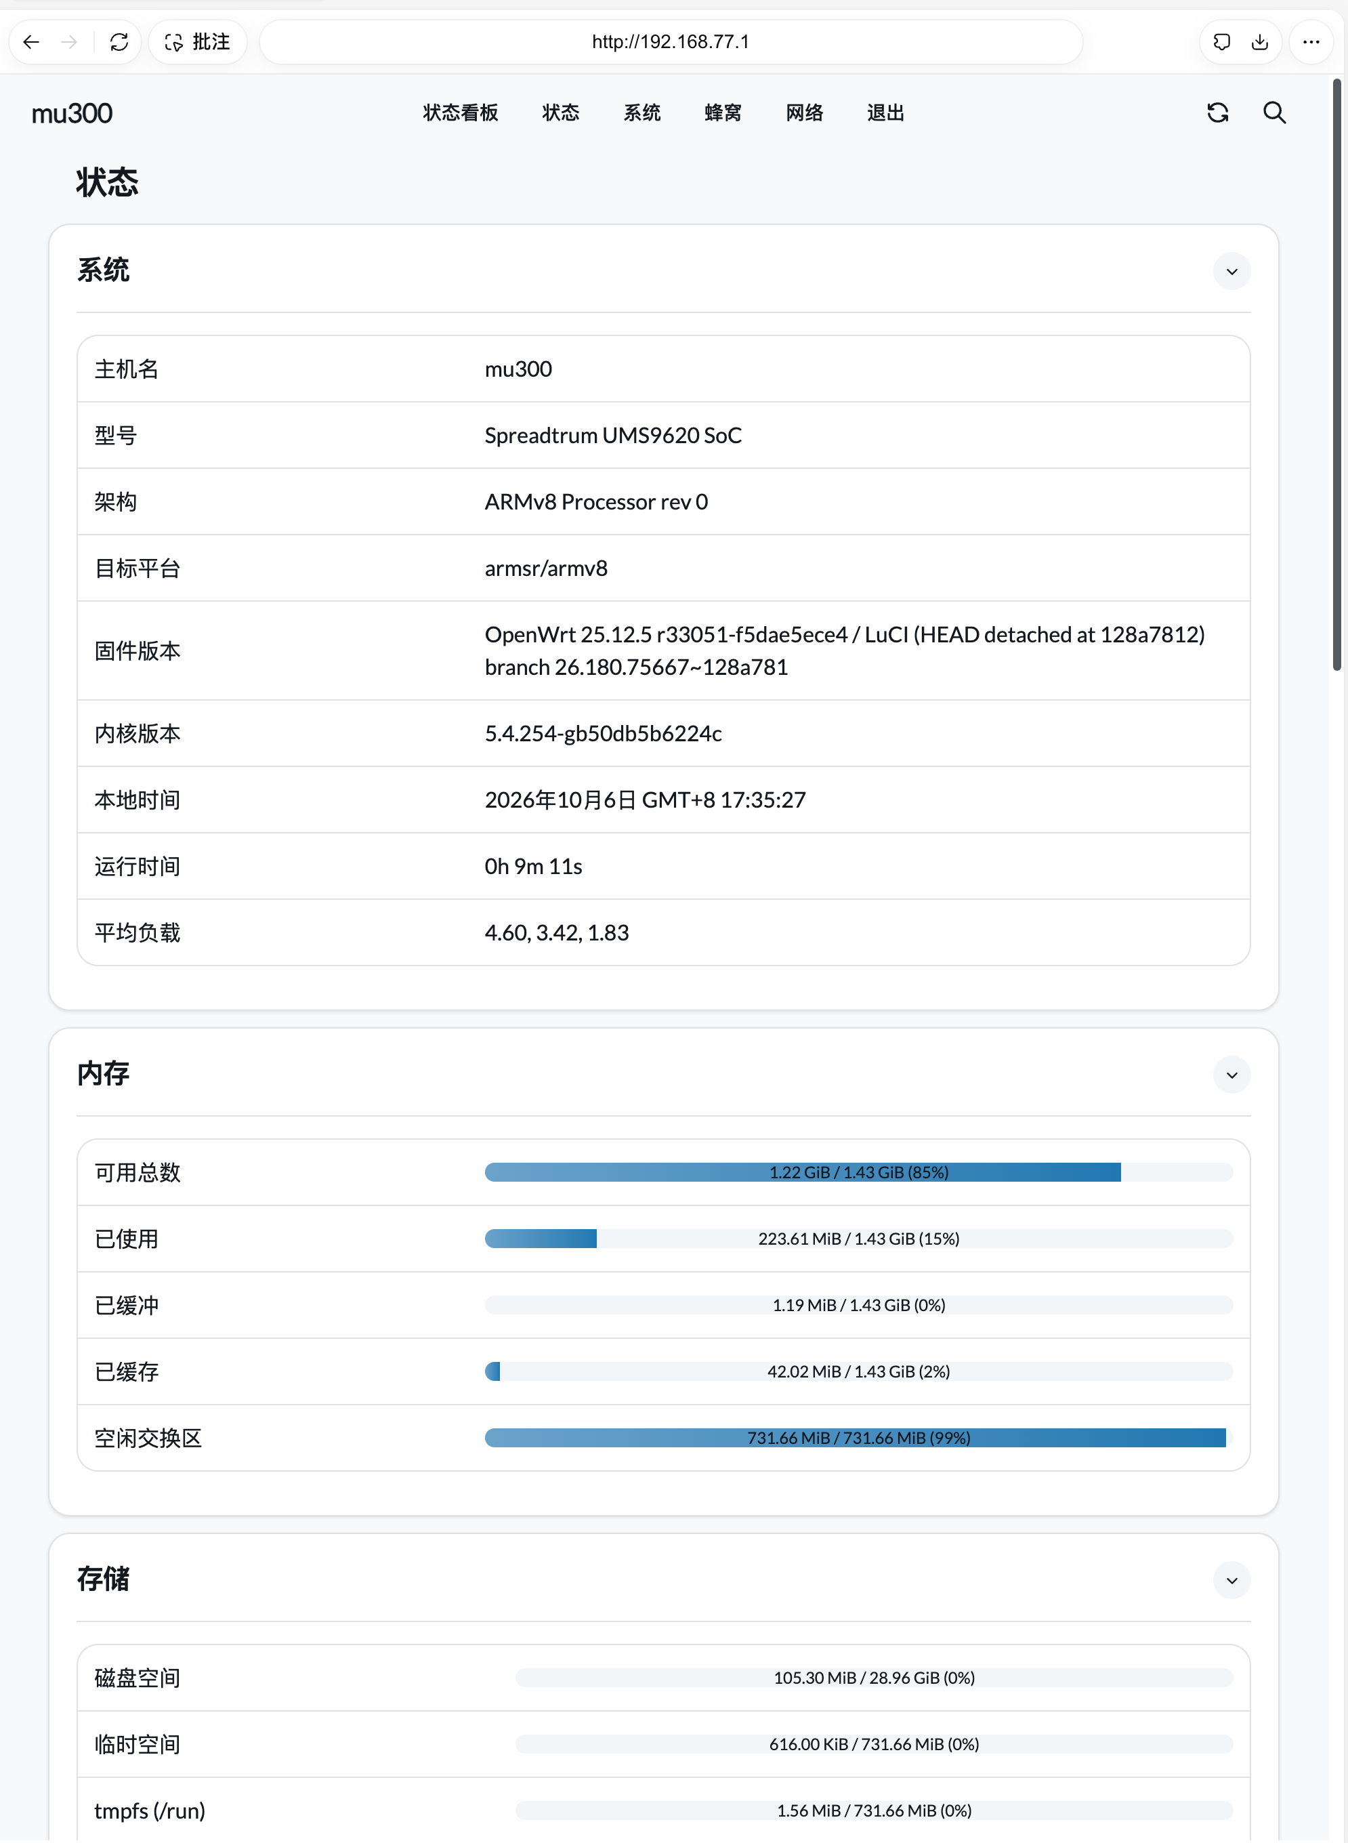Image resolution: width=1348 pixels, height=1843 pixels.
Task: Click the mu300 brand logo link
Action: coord(72,113)
